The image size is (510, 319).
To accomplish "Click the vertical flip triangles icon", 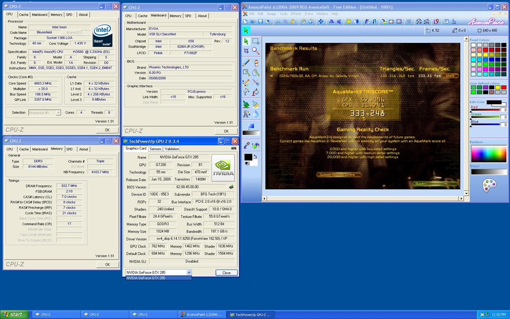I will click(339, 21).
